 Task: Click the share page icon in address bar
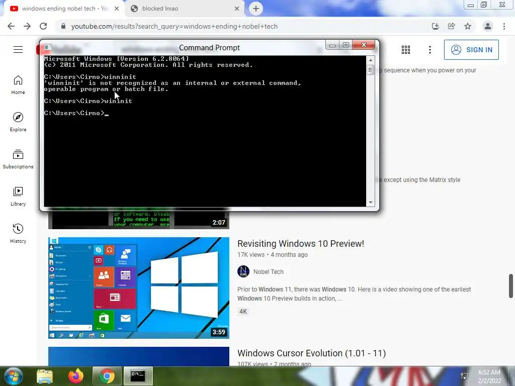click(451, 26)
